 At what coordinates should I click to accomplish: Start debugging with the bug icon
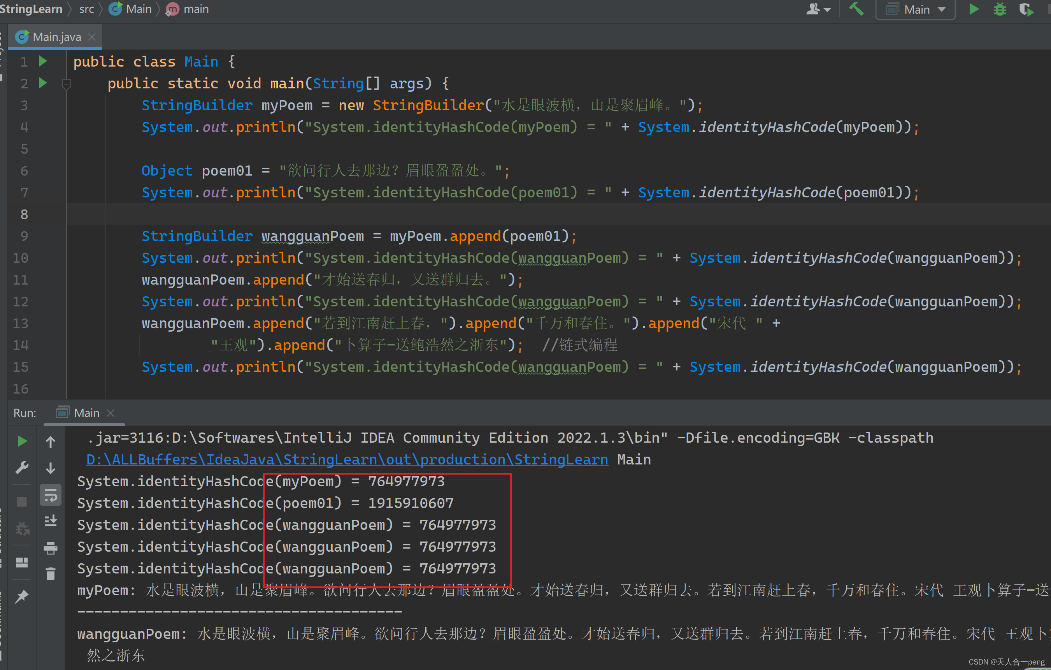click(x=999, y=9)
